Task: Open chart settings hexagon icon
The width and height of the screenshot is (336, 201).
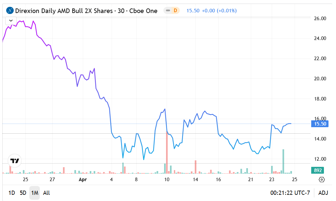Action: point(322,180)
